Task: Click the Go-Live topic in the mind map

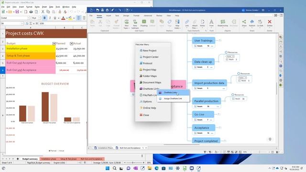Action: click(203, 114)
